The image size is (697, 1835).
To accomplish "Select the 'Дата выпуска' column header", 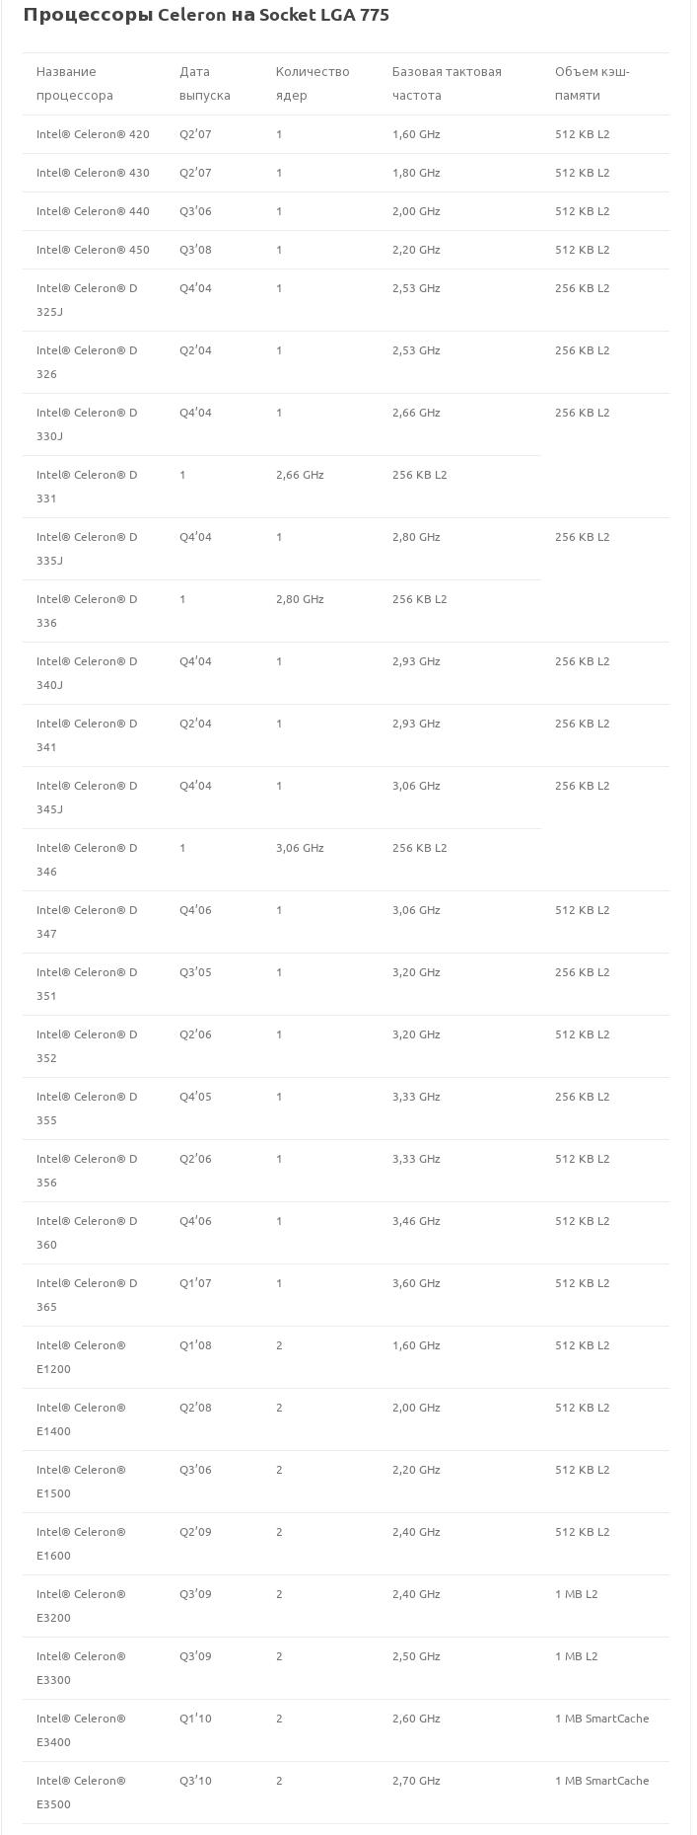I will tap(205, 84).
